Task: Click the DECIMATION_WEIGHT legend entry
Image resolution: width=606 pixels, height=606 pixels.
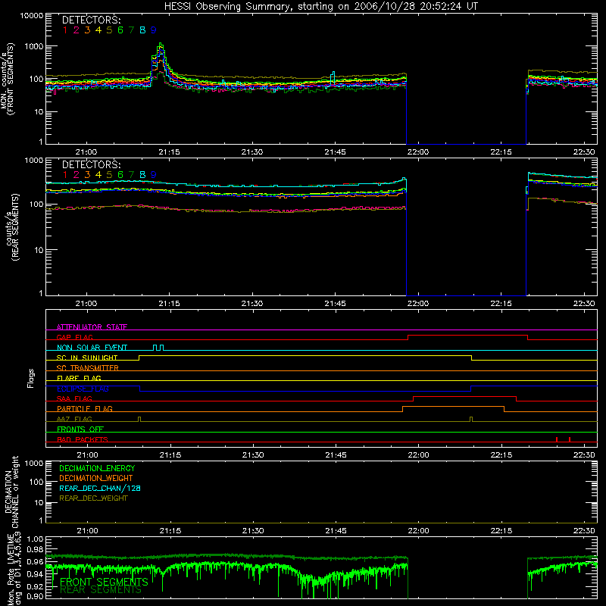Action: tap(96, 478)
